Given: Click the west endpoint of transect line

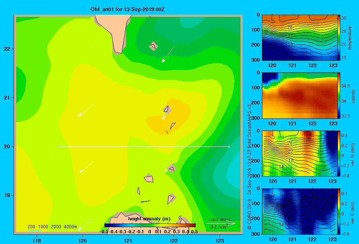Looking at the screenshot, I should pyautogui.click(x=60, y=146).
